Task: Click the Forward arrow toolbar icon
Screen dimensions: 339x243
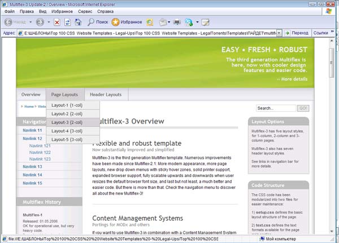Action: tap(40, 22)
